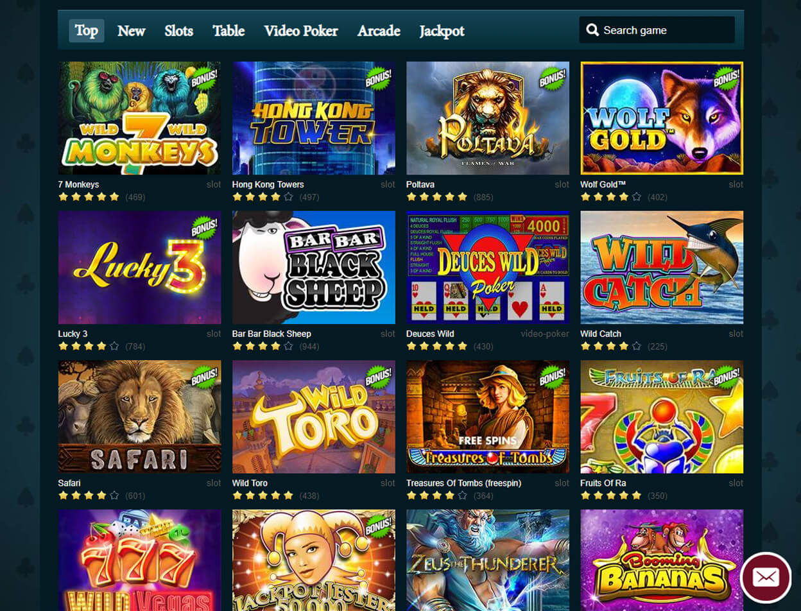Go to the Arcade tab
Screen dimensions: 801x611
click(379, 31)
